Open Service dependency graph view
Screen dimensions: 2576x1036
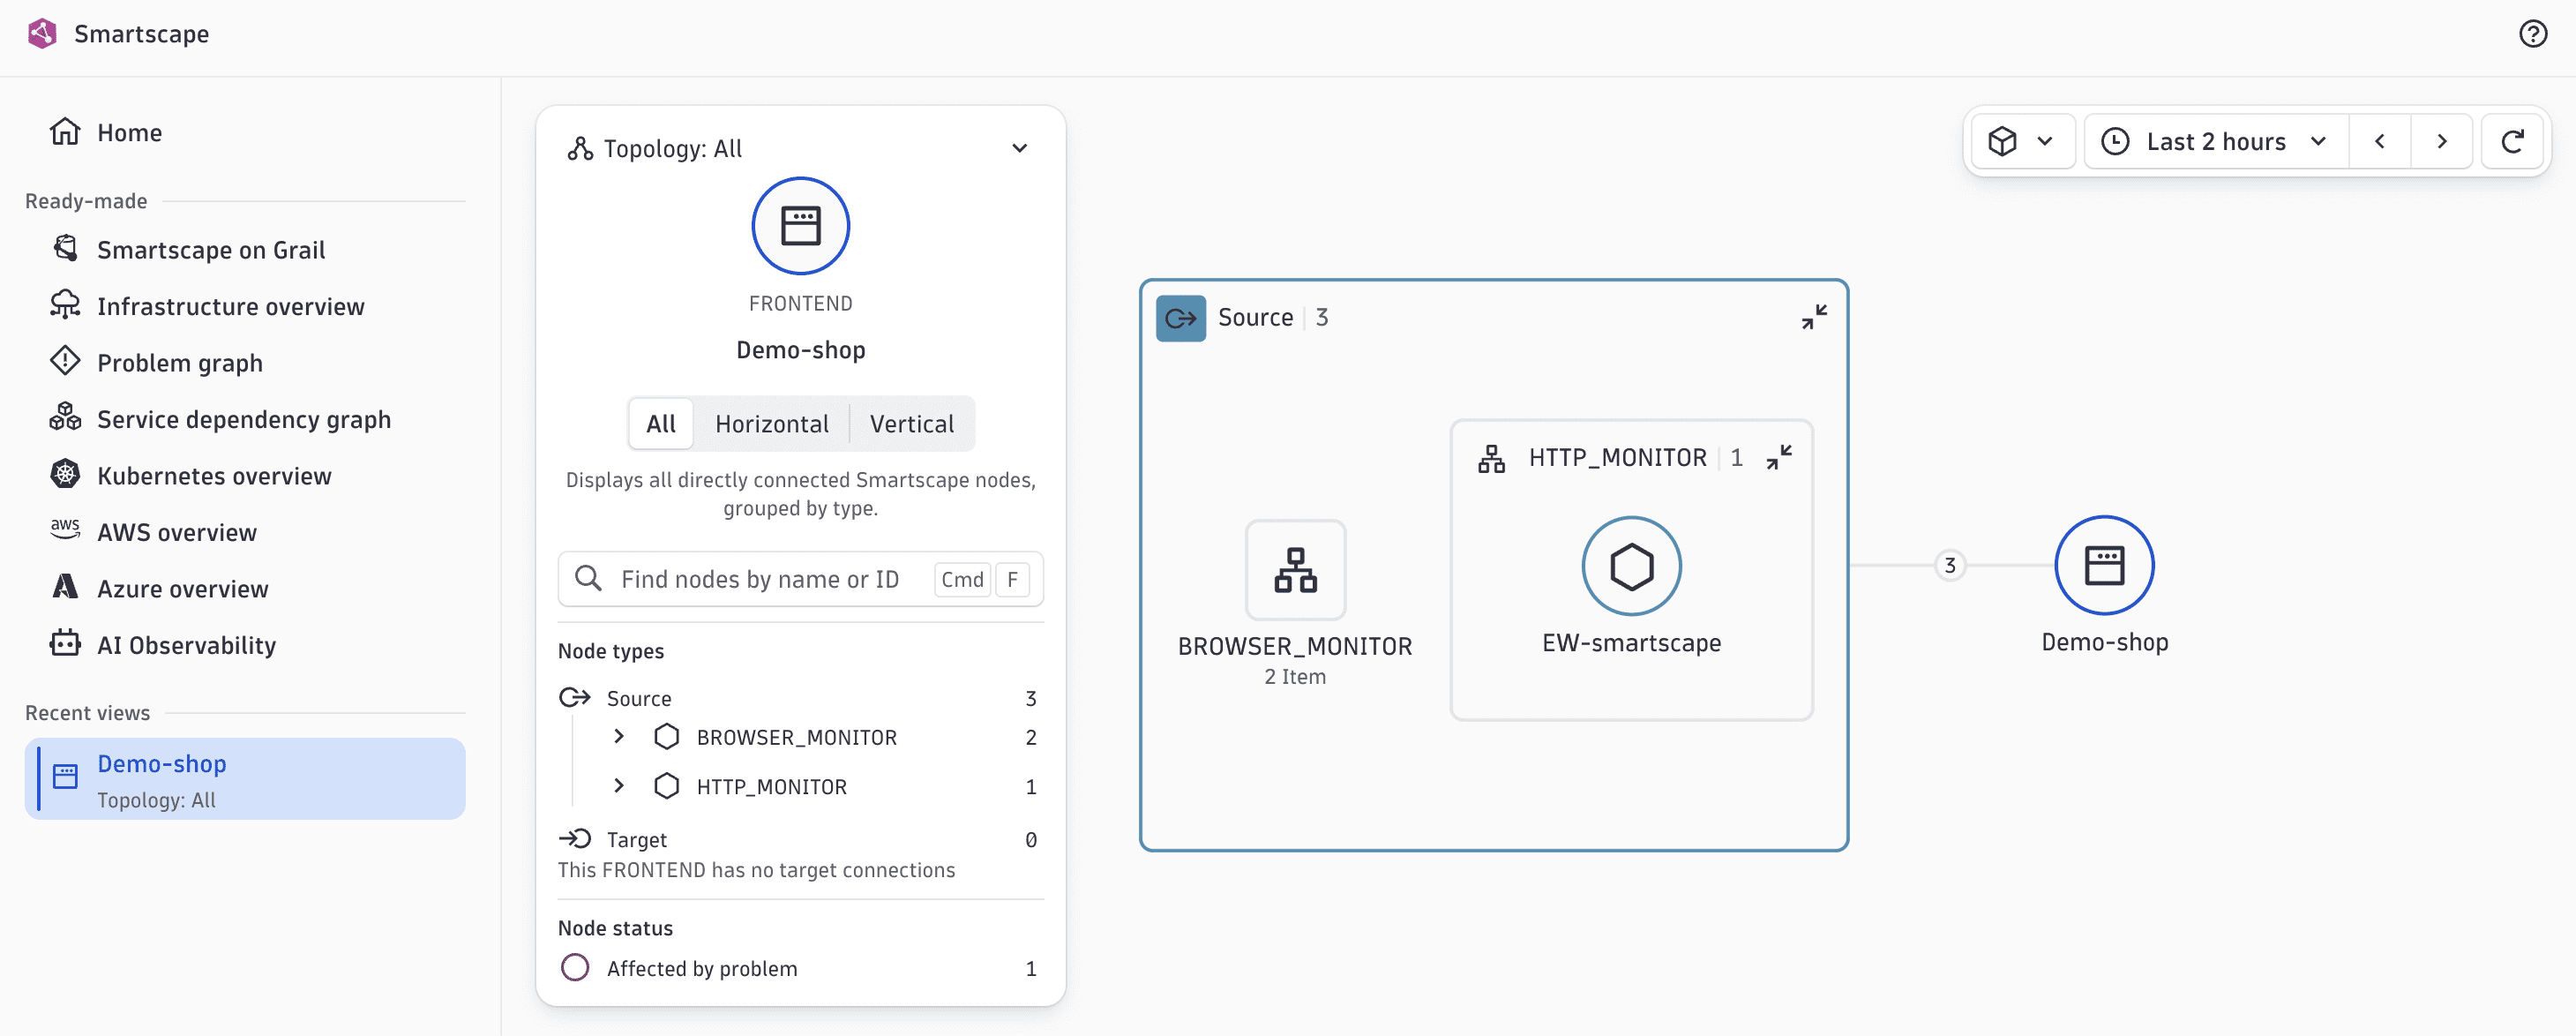point(245,419)
